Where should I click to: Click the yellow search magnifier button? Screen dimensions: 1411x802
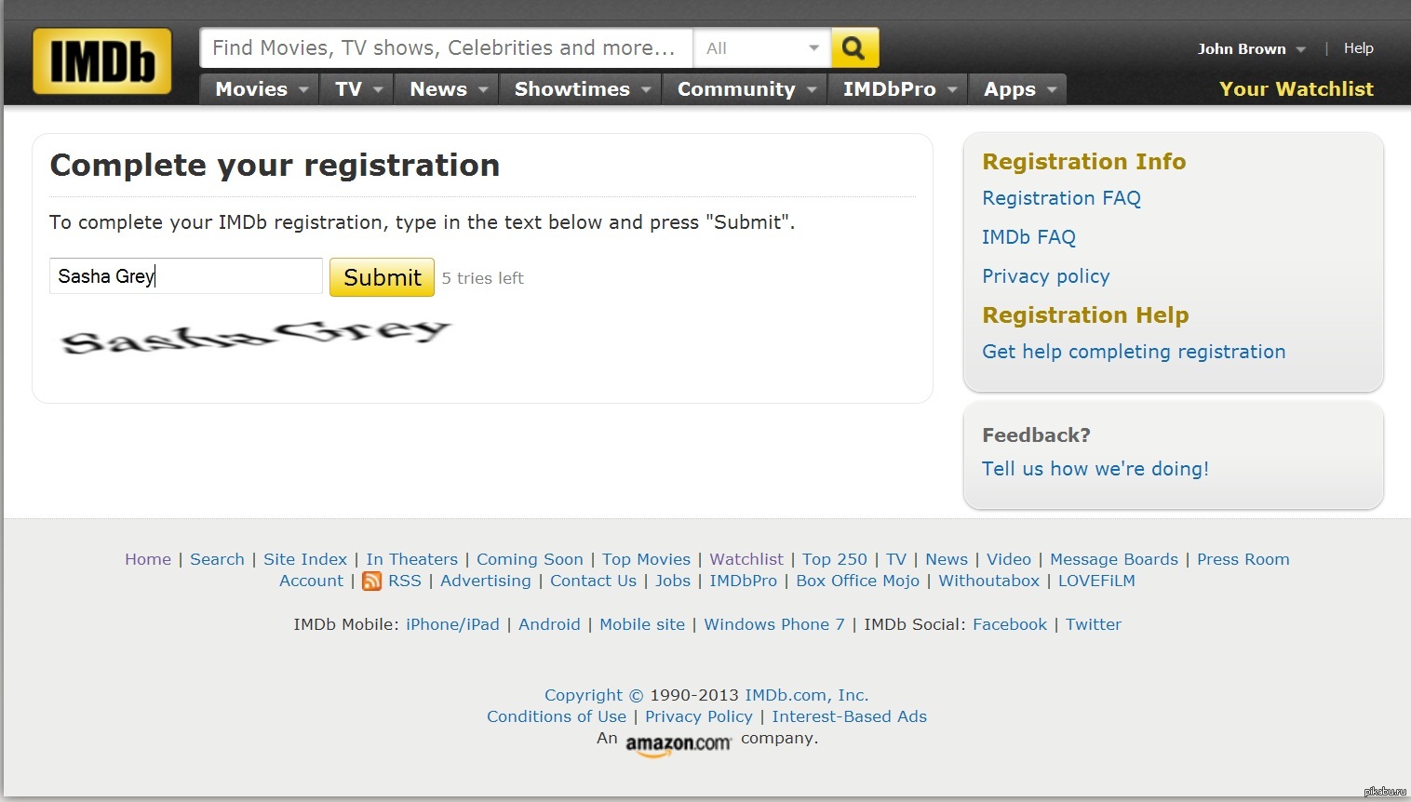[854, 47]
